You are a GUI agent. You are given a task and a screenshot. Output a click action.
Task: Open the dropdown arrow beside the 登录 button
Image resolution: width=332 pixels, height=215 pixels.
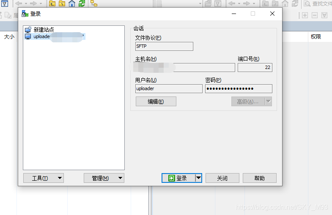click(198, 178)
